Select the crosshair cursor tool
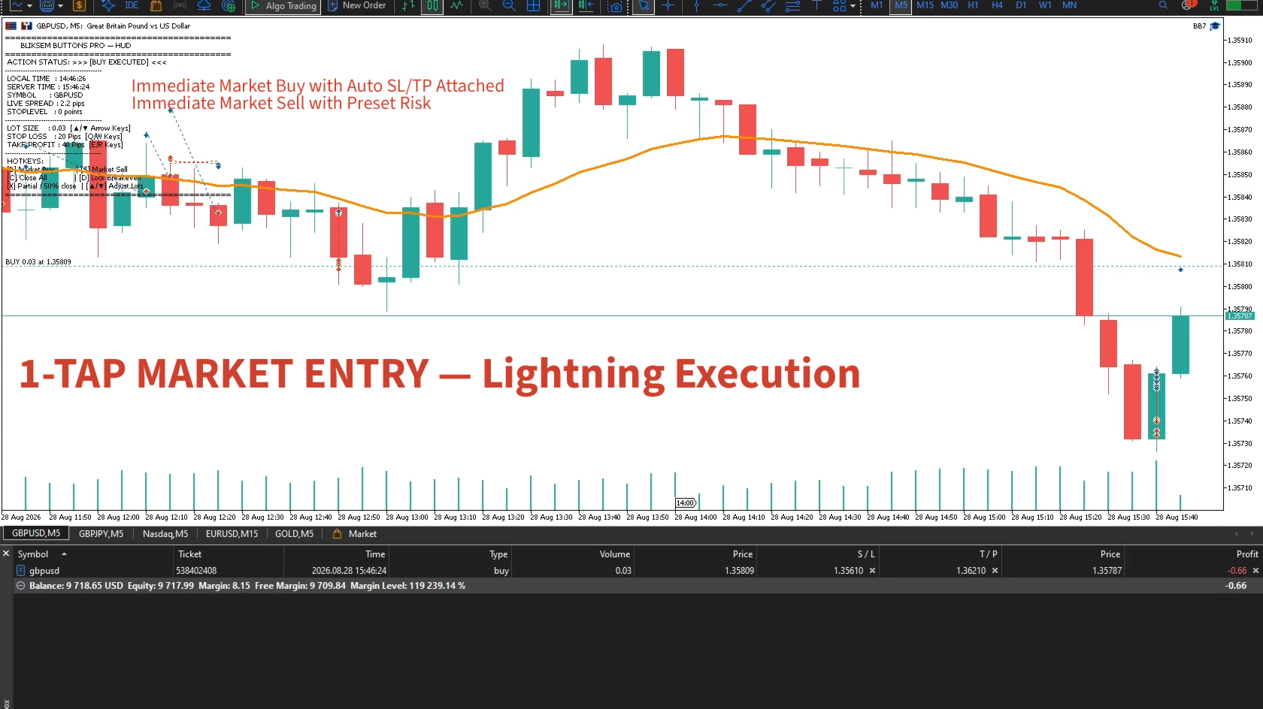The image size is (1263, 709). tap(668, 5)
